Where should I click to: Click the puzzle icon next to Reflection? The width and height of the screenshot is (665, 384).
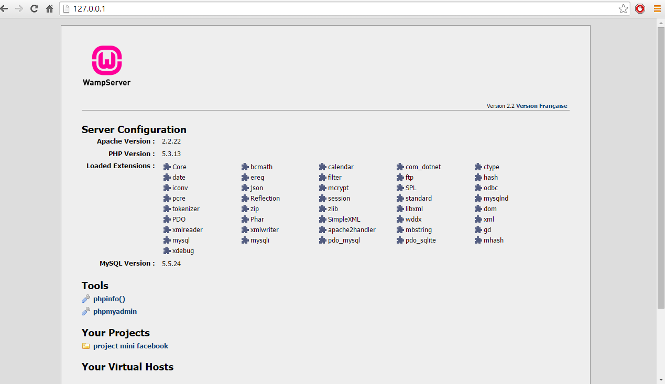(245, 198)
